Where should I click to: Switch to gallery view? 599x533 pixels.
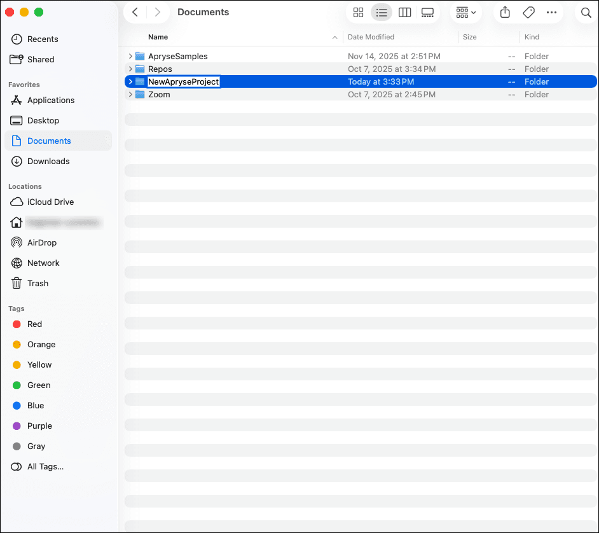[x=427, y=13]
